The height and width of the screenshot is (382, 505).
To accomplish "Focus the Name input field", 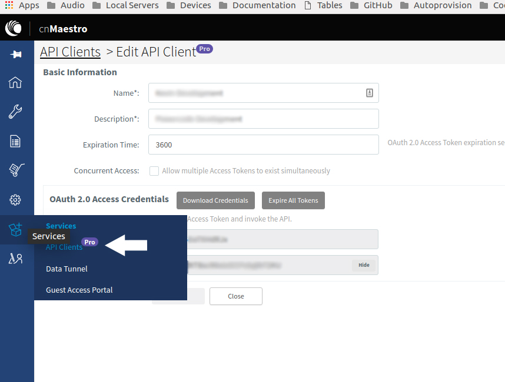I will (264, 93).
